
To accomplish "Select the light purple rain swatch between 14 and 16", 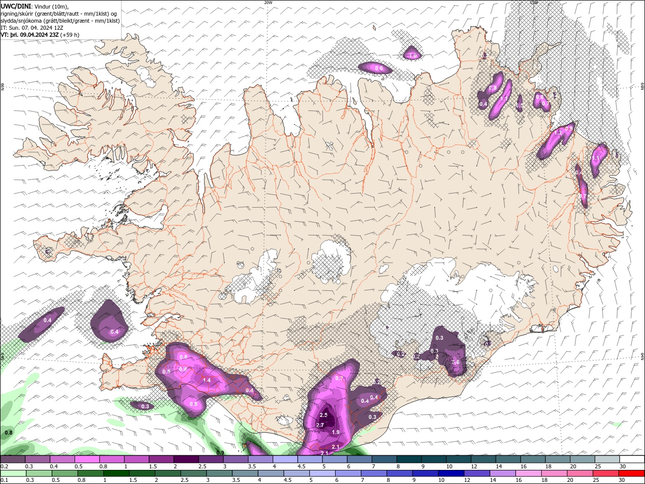I will 502,473.
